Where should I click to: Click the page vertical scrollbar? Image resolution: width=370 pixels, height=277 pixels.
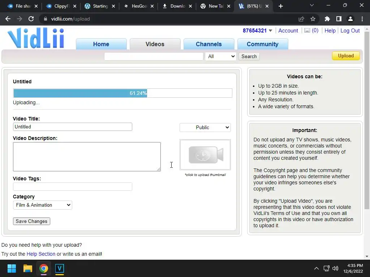click(367, 120)
